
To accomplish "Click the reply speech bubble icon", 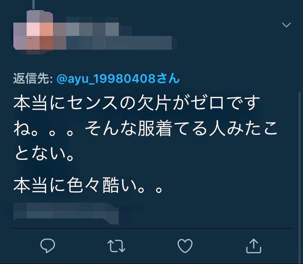I will (48, 246).
